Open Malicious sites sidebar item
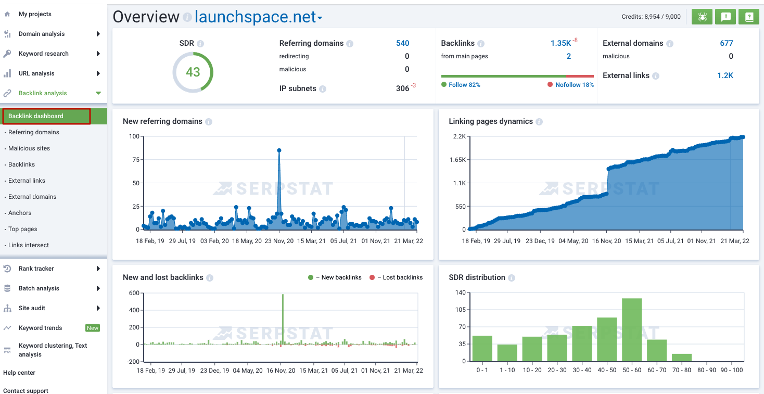 pyautogui.click(x=29, y=148)
